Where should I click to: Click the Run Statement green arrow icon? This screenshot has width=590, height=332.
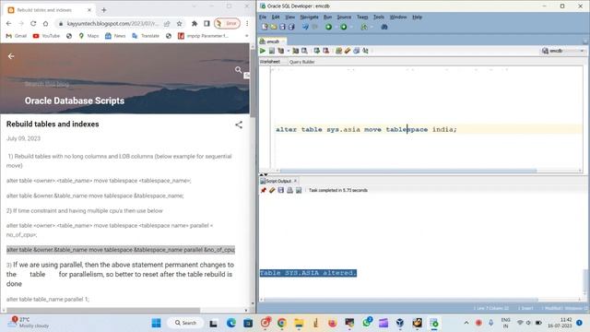point(263,51)
